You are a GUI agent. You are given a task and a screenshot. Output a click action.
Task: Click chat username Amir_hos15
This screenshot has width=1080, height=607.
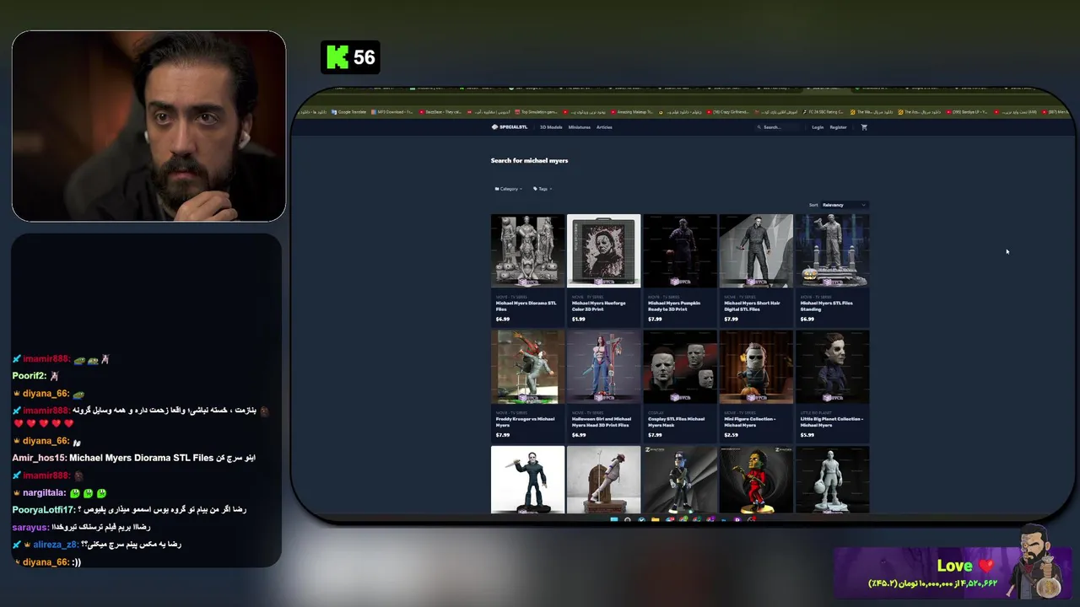pyautogui.click(x=39, y=458)
